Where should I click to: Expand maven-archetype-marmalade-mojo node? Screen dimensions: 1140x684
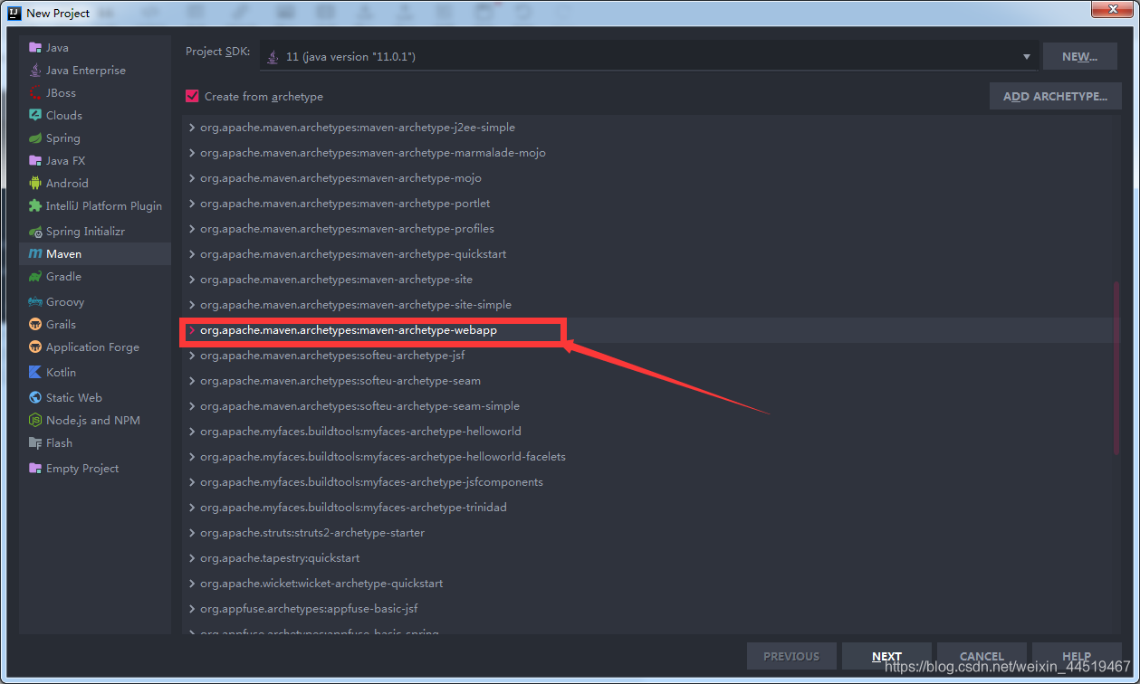click(x=192, y=153)
